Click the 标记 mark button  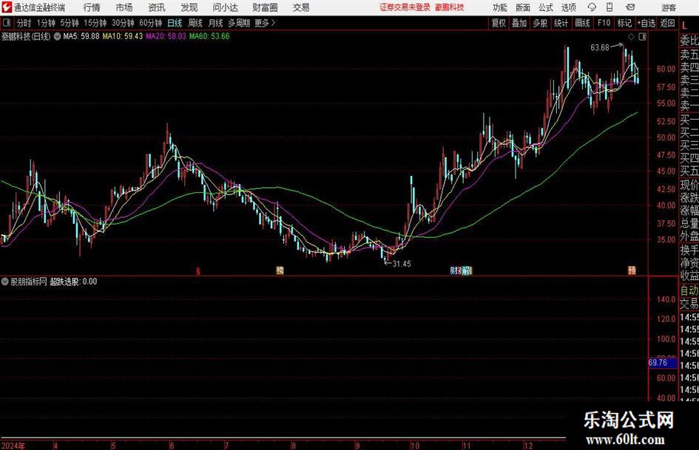624,23
